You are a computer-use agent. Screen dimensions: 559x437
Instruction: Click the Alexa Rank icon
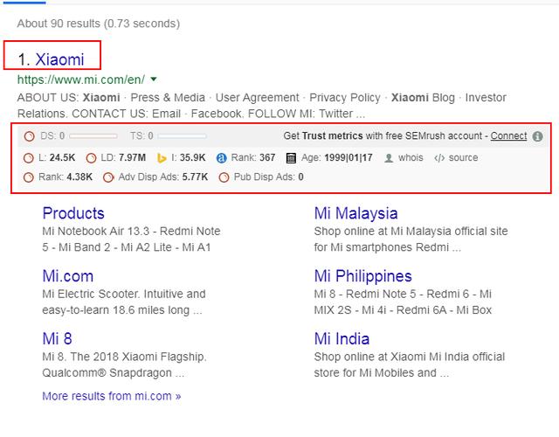pos(221,158)
